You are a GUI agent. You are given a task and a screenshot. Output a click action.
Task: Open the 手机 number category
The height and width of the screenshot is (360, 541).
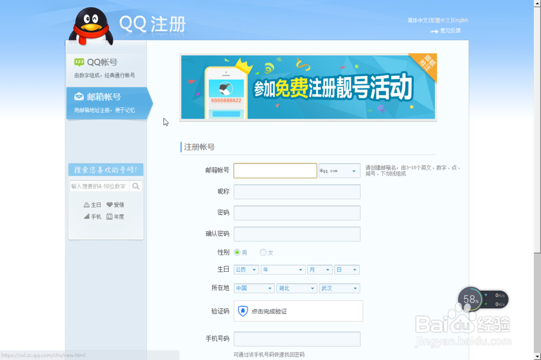pos(93,217)
